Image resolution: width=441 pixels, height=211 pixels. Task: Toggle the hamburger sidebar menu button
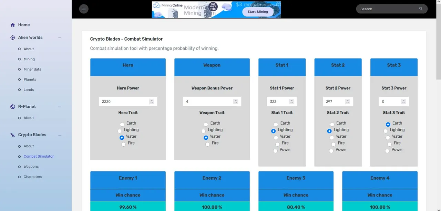click(x=84, y=9)
